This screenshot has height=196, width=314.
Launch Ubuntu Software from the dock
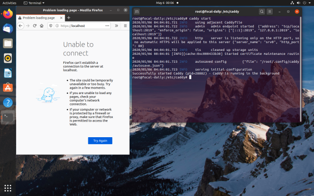point(8,88)
